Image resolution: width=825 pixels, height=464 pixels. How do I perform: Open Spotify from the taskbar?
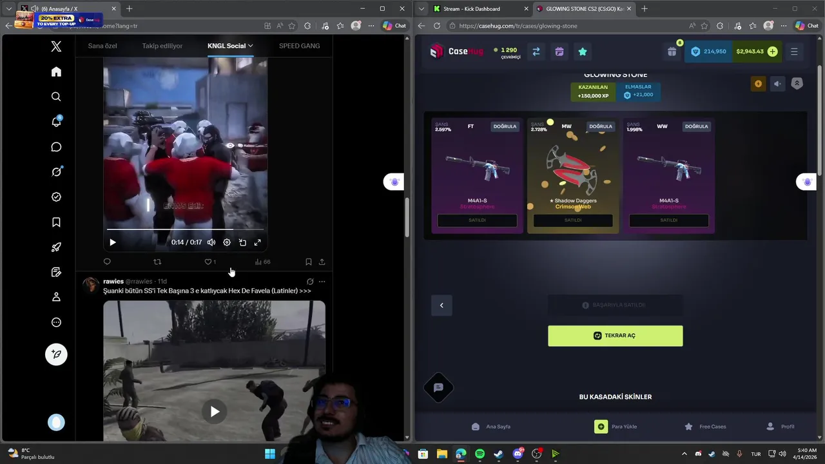click(480, 454)
